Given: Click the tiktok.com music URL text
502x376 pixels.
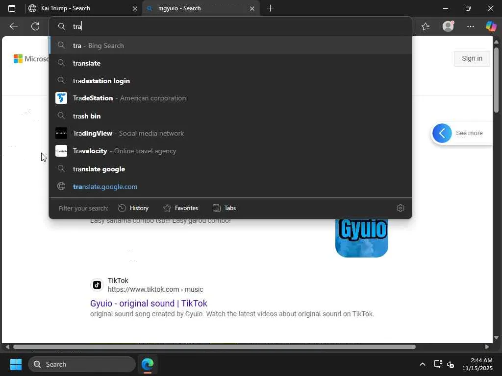Looking at the screenshot, I should pos(155,289).
